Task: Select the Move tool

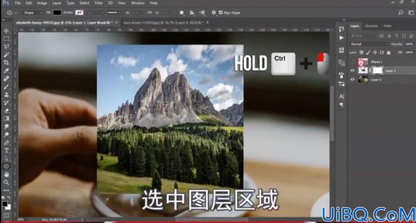Action: click(6, 31)
